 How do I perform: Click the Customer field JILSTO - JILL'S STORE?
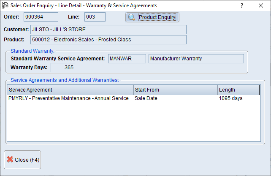click(108, 30)
